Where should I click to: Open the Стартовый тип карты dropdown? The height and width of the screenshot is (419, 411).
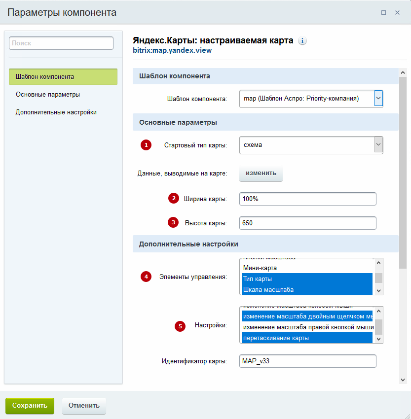[311, 145]
